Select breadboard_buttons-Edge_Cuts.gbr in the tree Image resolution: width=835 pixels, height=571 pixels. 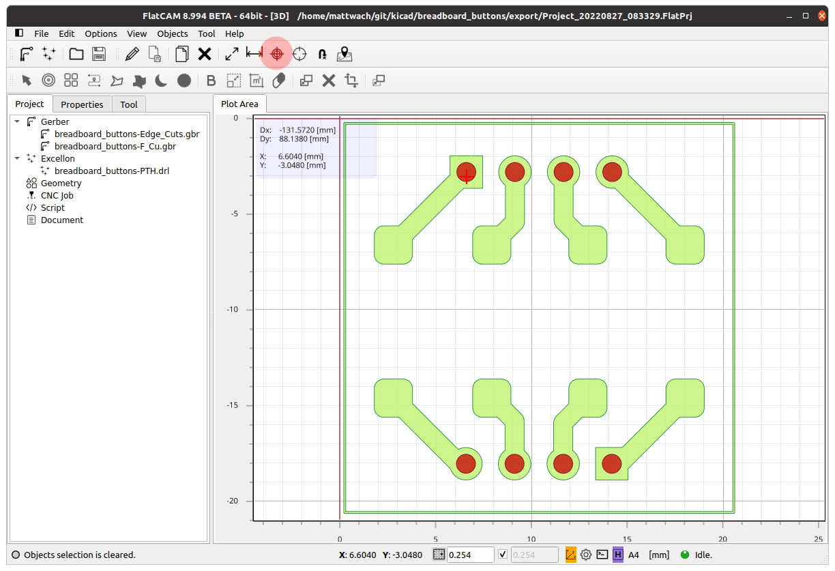(127, 134)
